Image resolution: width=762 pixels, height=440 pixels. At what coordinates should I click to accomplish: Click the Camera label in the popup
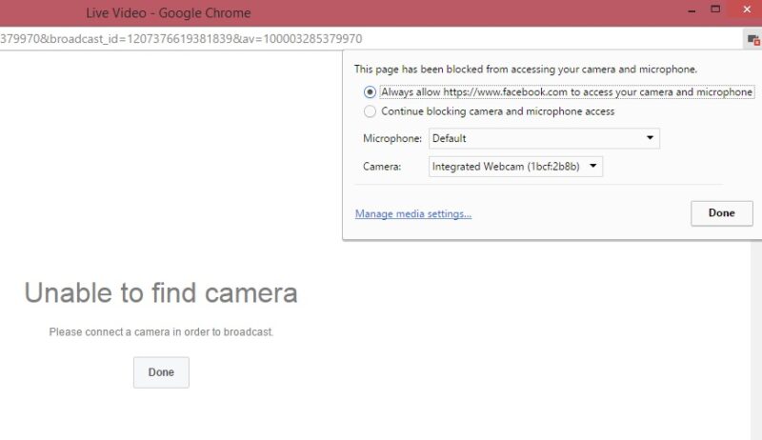coord(382,167)
